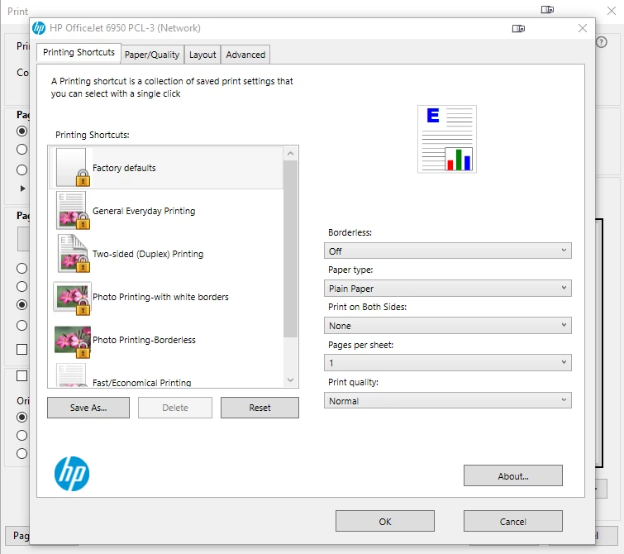Choose the General Everyday Printing shortcut icon
Screen dimensions: 624x554
(73, 210)
